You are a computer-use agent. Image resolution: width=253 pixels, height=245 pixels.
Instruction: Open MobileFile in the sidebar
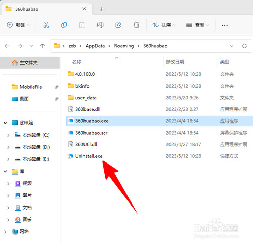(x=31, y=87)
